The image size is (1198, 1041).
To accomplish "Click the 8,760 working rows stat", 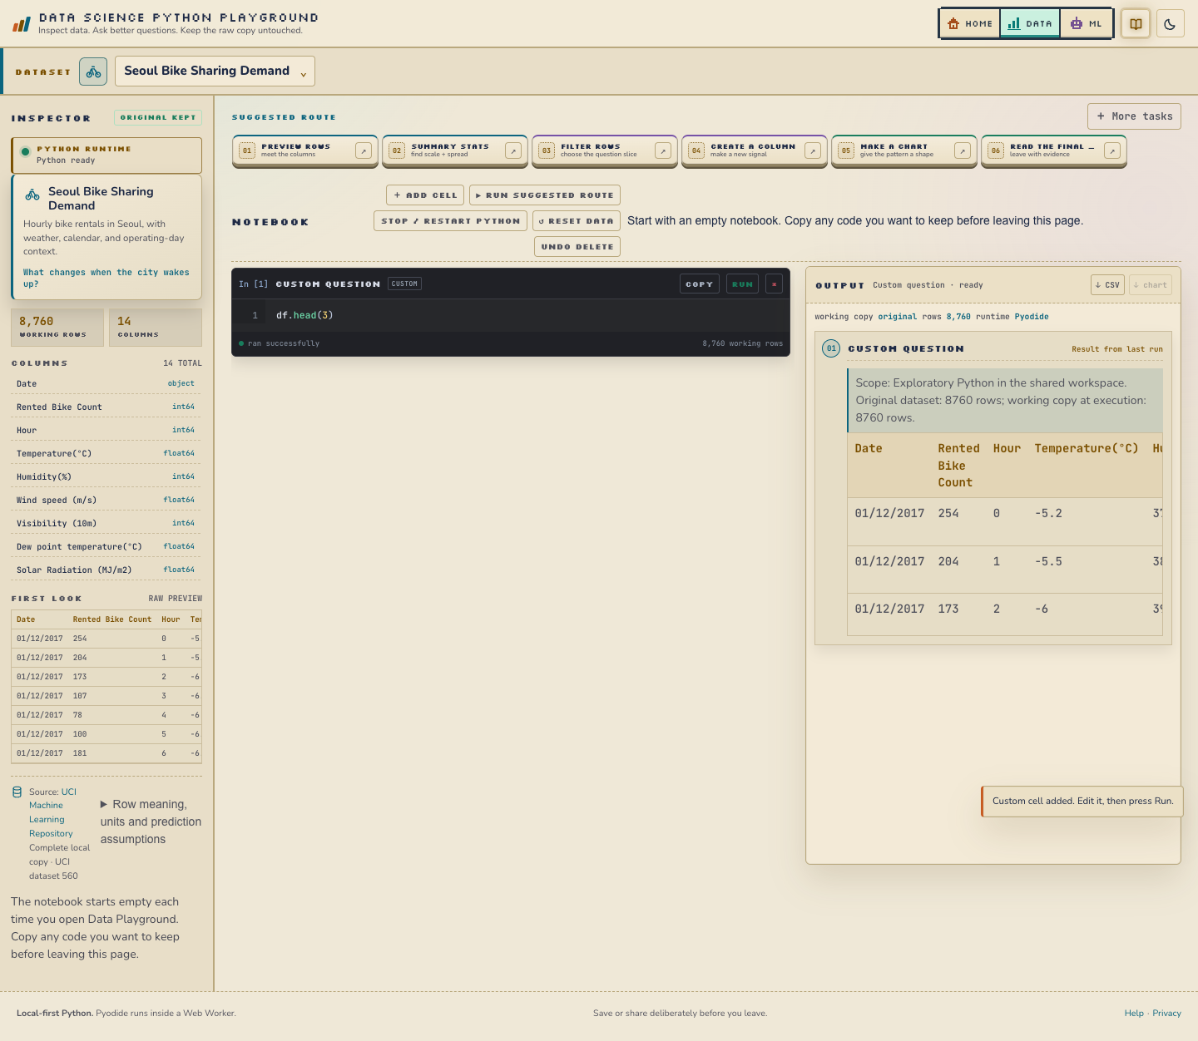I will [57, 328].
